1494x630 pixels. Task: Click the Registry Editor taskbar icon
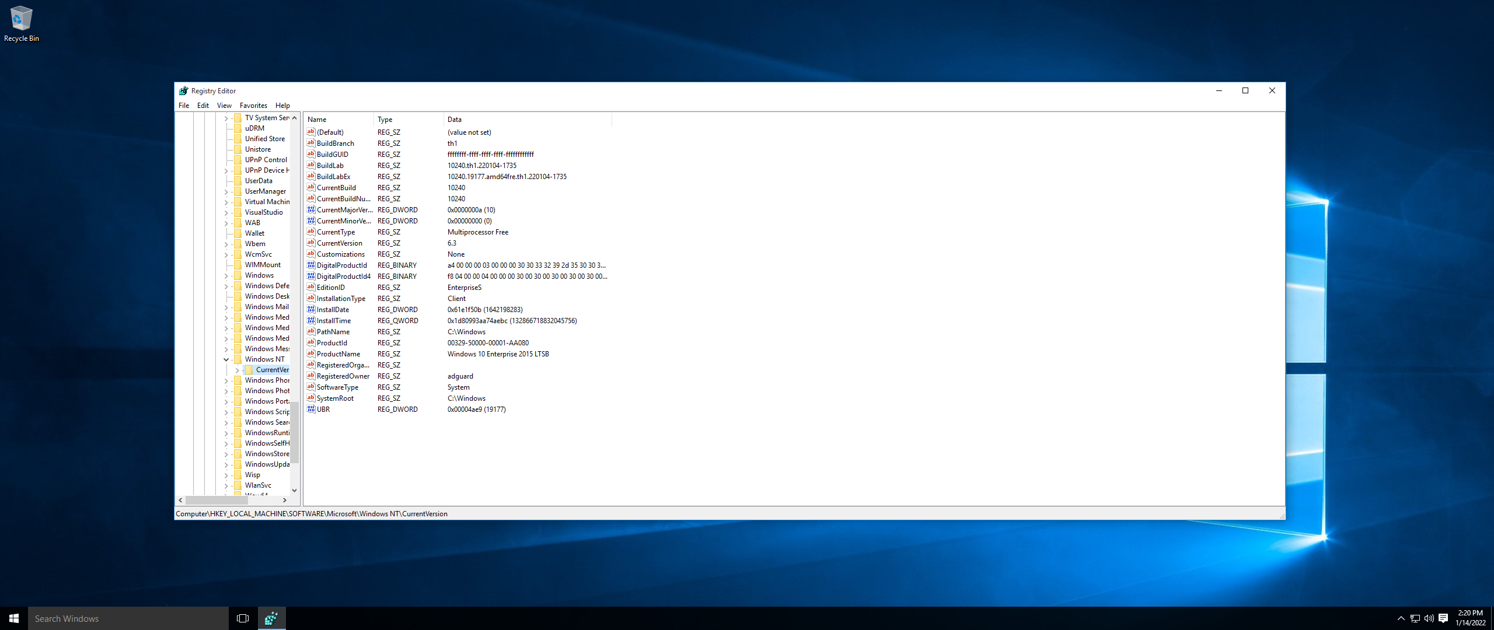tap(271, 618)
